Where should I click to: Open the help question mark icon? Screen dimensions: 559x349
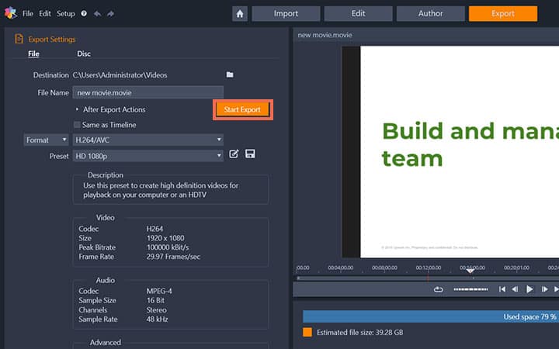[x=84, y=13]
